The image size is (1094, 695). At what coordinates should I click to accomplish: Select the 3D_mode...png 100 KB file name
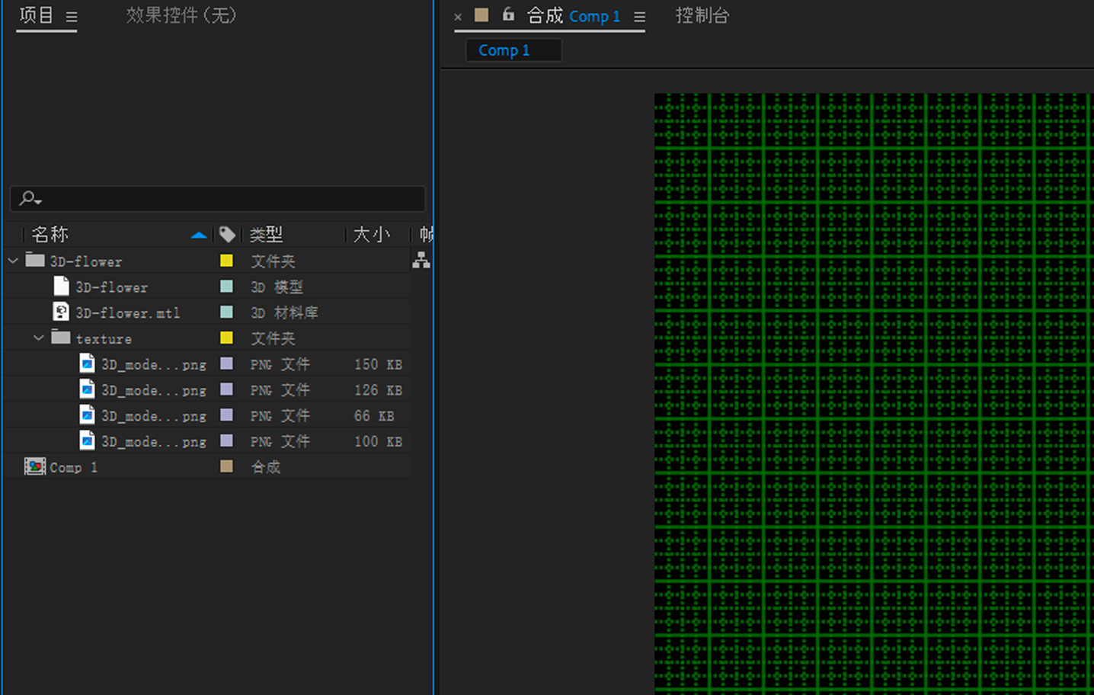coord(154,442)
